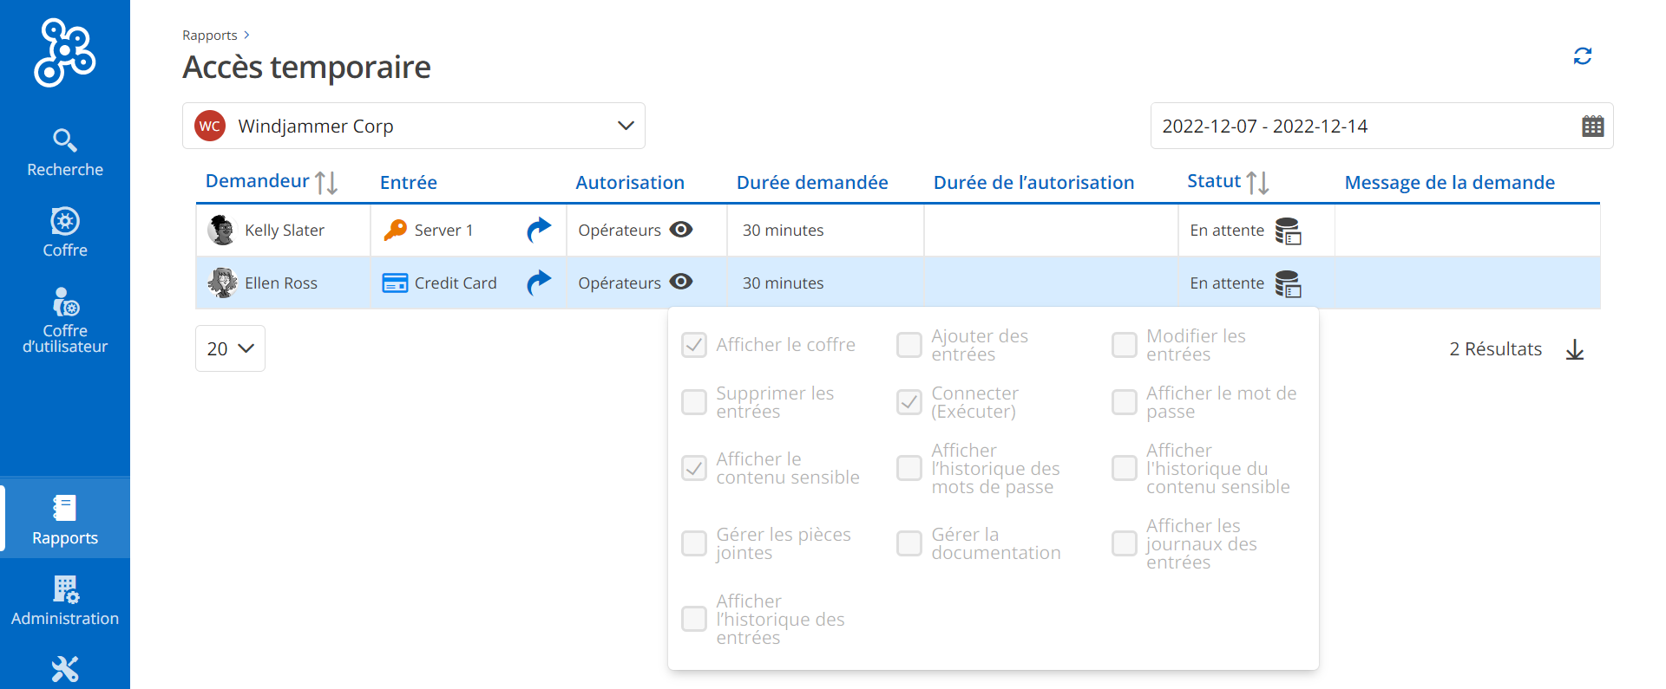View Kelly Slater authorization permissions eye
The height and width of the screenshot is (689, 1666).
click(681, 229)
